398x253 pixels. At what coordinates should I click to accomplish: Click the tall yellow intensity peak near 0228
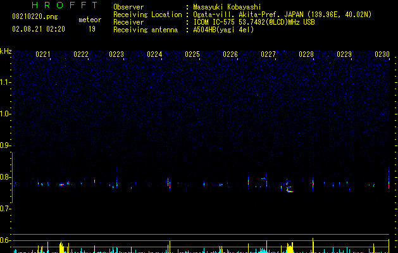pyautogui.click(x=313, y=245)
